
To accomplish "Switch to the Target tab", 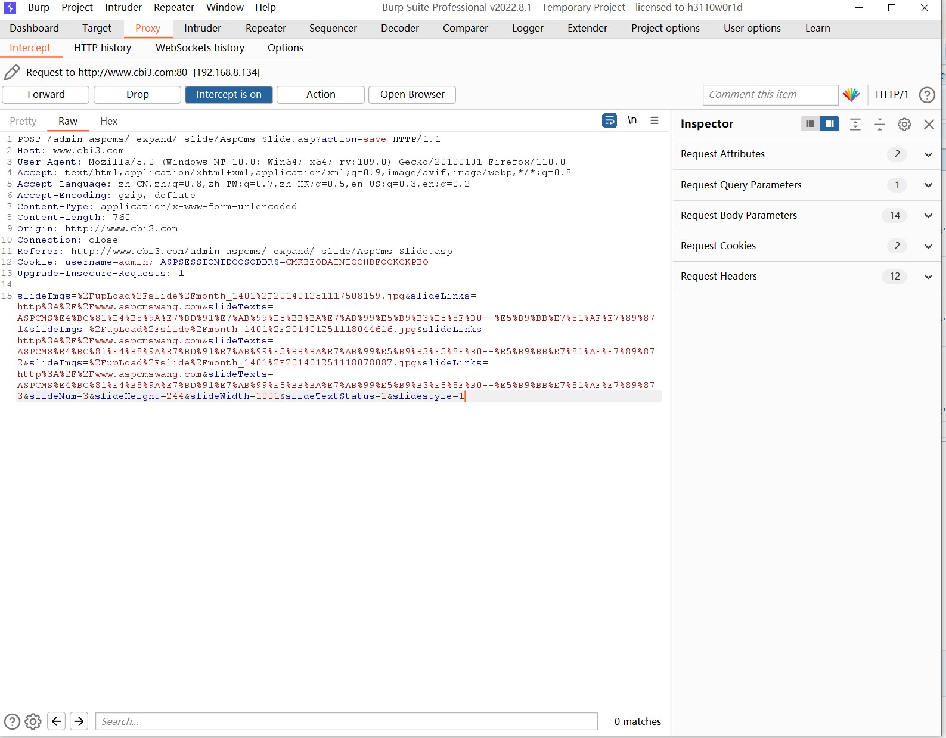I will click(x=97, y=28).
